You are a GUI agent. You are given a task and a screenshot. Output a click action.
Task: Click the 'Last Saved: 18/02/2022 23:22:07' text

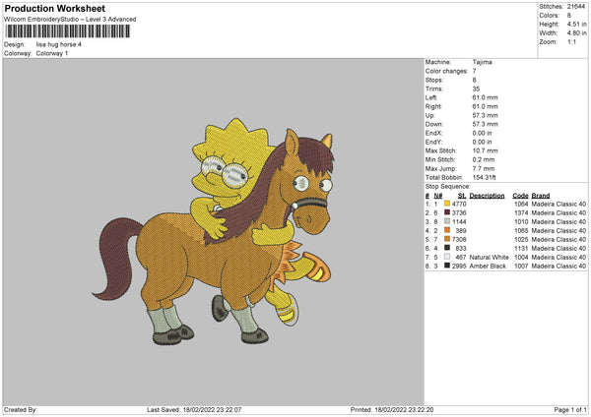click(x=194, y=409)
